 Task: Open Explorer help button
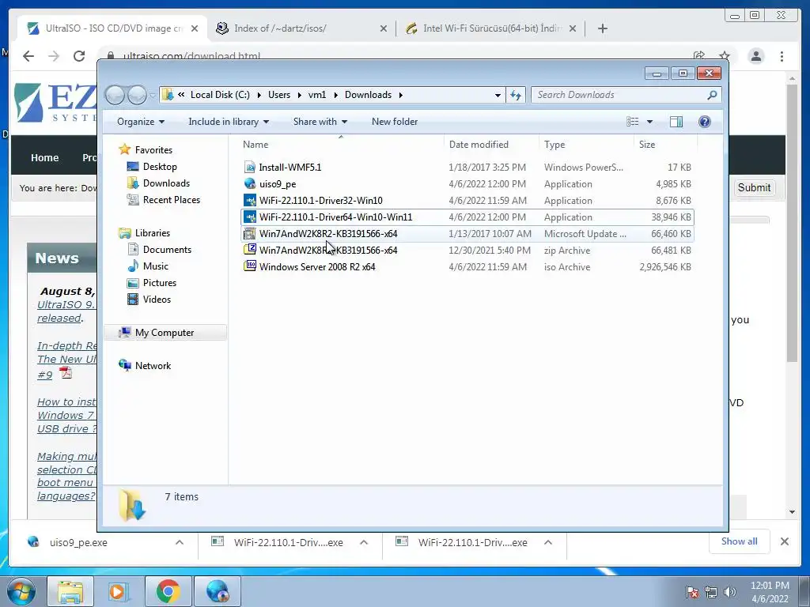(x=704, y=122)
